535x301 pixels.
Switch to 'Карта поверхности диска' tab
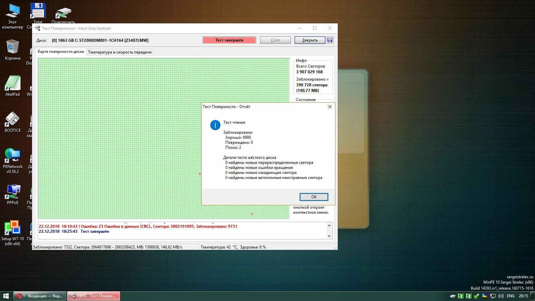pyautogui.click(x=61, y=52)
